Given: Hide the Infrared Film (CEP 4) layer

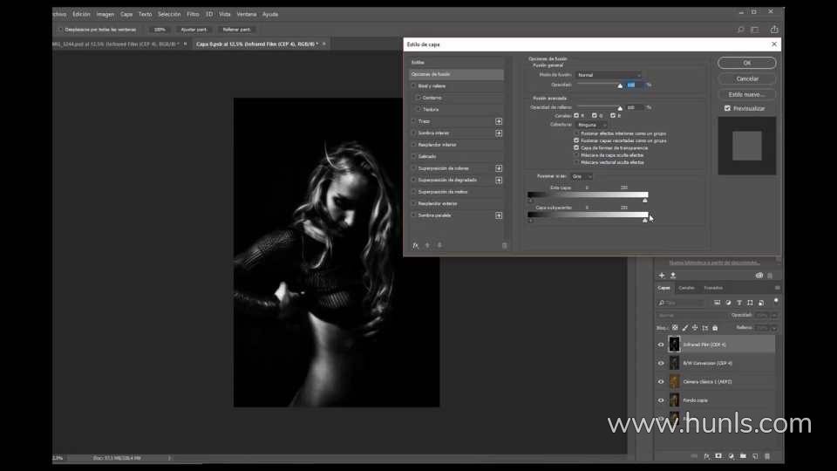Looking at the screenshot, I should coord(661,345).
